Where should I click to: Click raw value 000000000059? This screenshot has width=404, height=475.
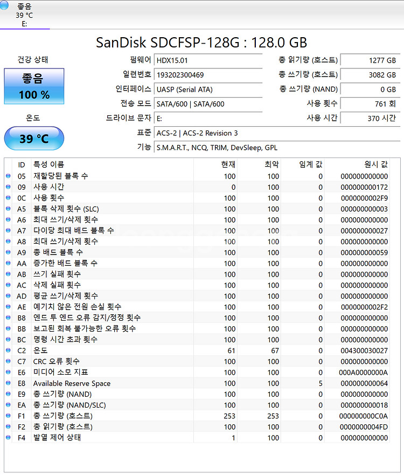click(x=364, y=253)
